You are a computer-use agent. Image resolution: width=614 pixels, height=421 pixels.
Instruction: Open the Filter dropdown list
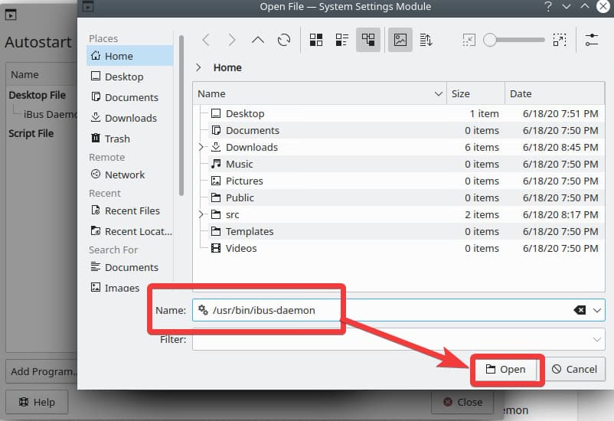pyautogui.click(x=597, y=339)
